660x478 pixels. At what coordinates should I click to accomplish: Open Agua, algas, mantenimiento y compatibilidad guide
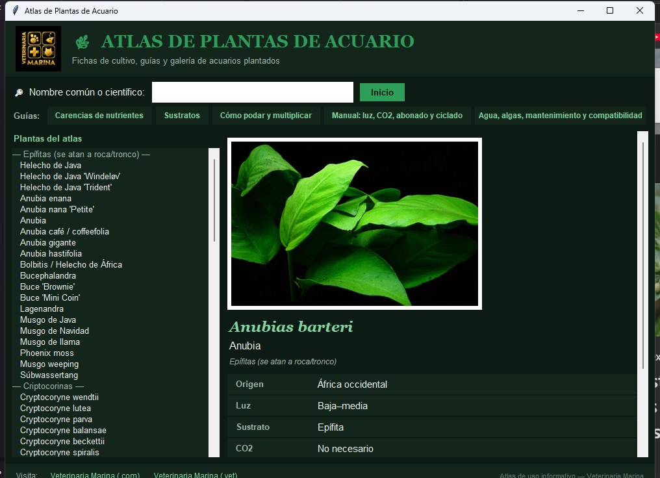point(560,116)
